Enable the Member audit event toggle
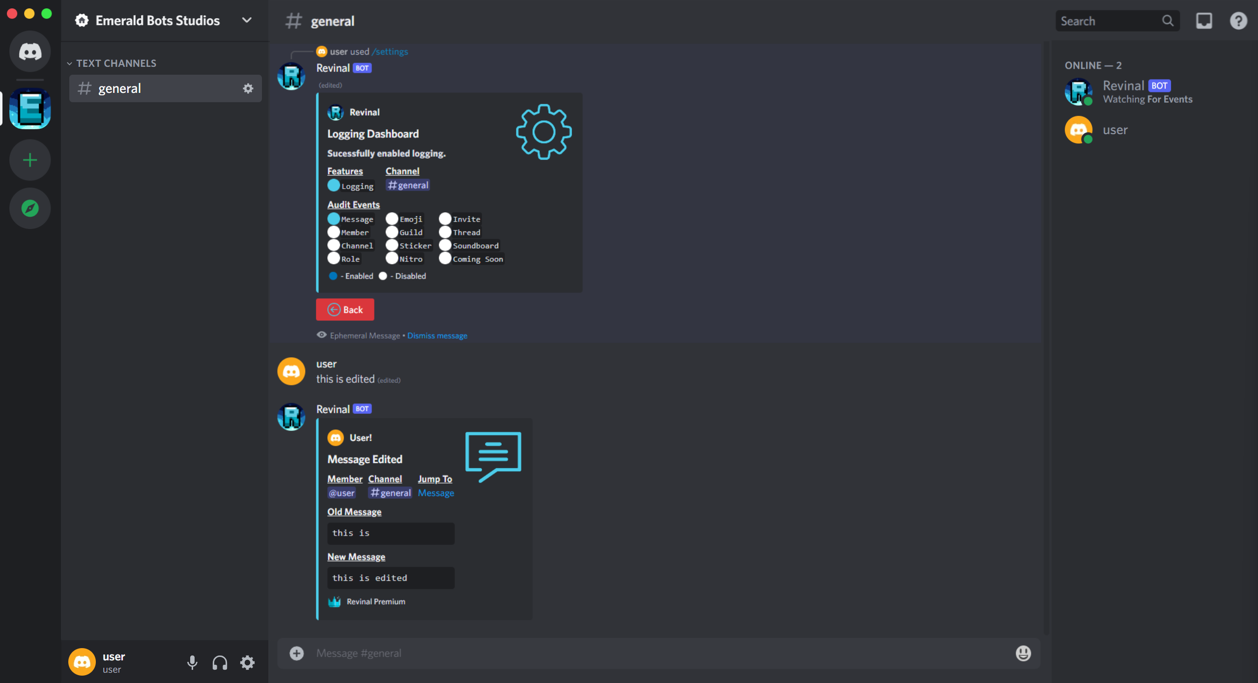 tap(334, 232)
